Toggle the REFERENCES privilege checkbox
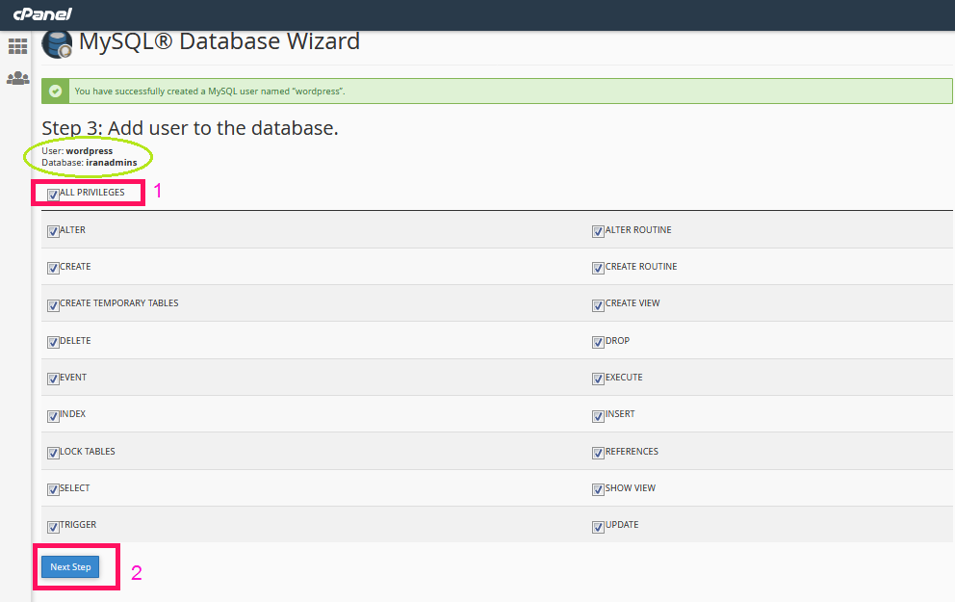The image size is (955, 602). click(x=598, y=454)
